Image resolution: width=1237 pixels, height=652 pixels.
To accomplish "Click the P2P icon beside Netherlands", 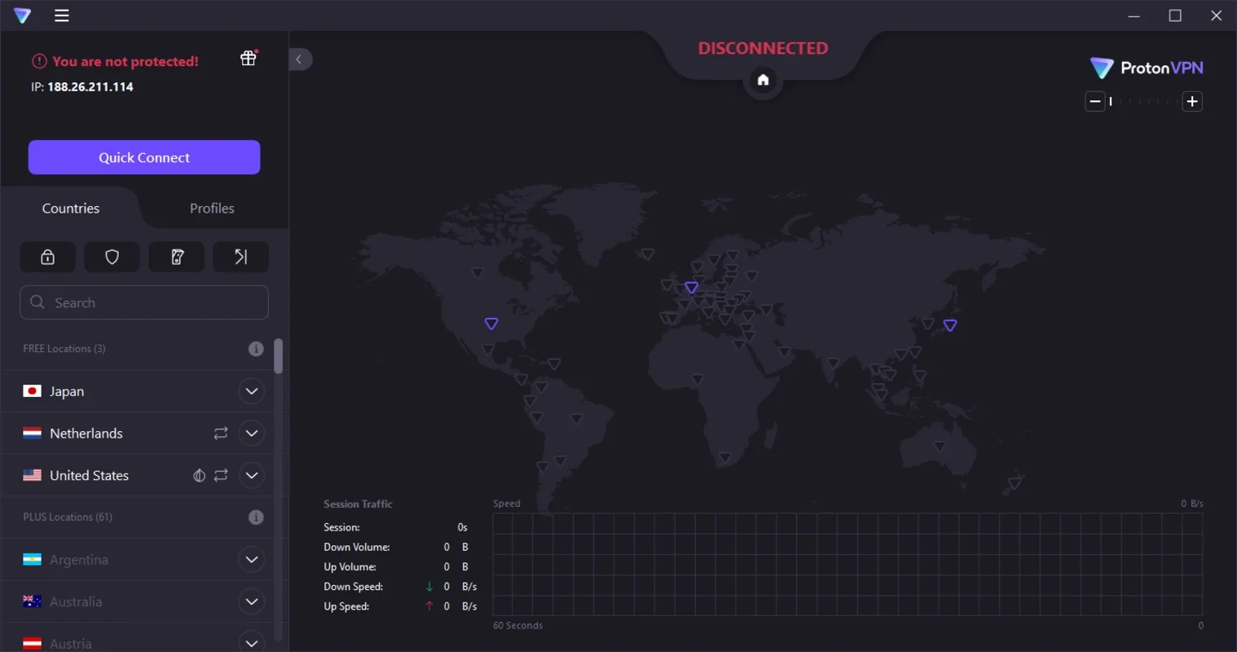I will [220, 433].
